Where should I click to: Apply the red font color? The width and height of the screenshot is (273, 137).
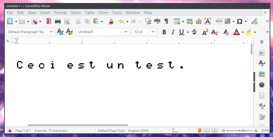(236, 32)
